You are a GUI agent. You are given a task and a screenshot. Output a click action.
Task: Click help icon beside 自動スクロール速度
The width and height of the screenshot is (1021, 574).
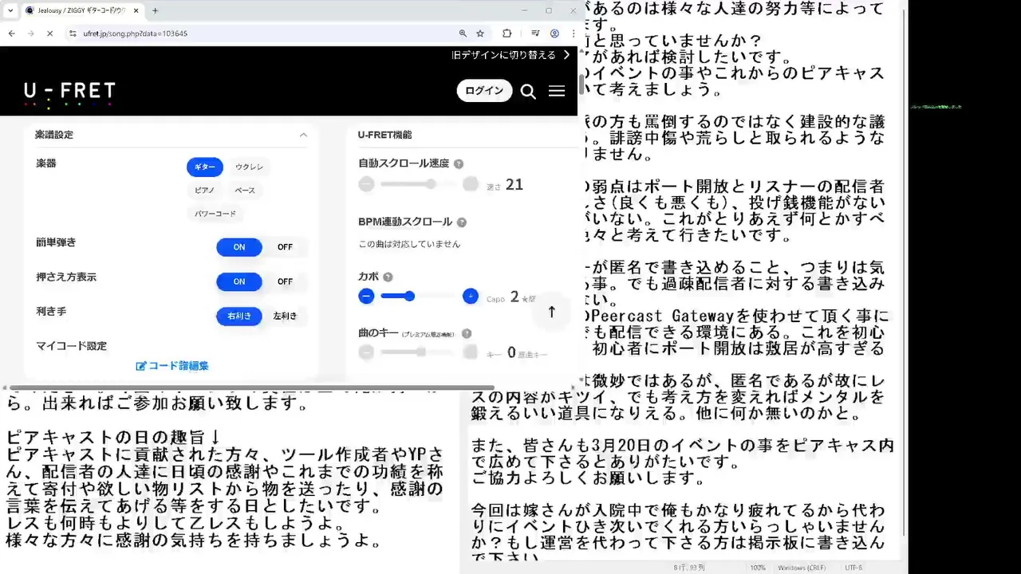tap(459, 163)
